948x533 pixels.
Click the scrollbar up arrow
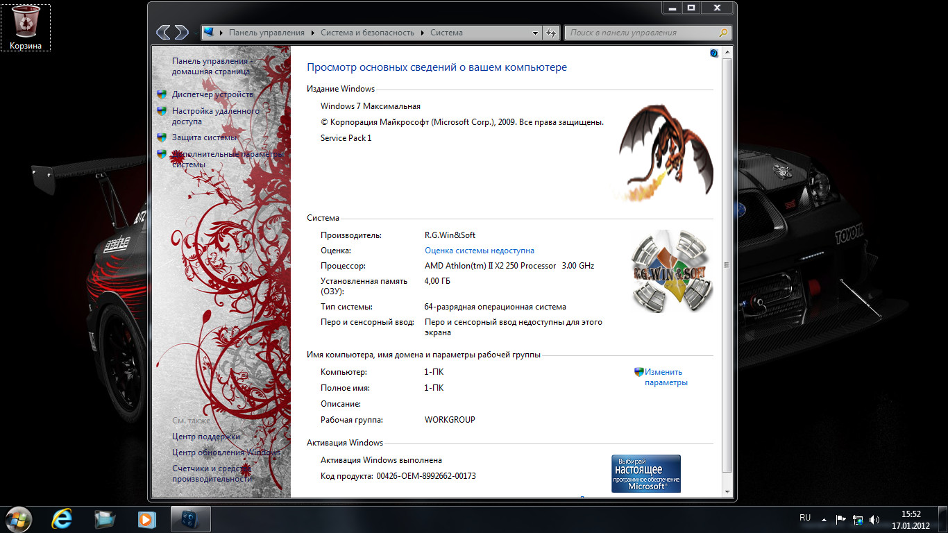point(727,52)
